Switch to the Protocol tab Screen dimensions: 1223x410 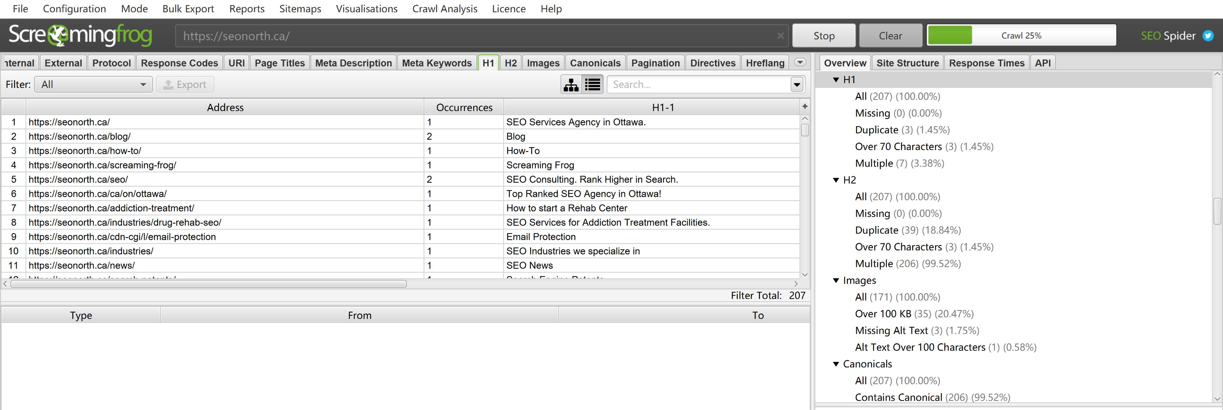click(x=111, y=63)
